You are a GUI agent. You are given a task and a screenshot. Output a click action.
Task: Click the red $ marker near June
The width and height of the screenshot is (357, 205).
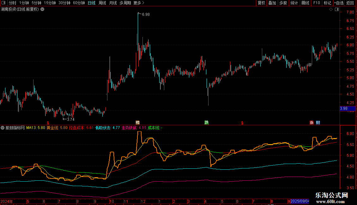click(x=48, y=123)
